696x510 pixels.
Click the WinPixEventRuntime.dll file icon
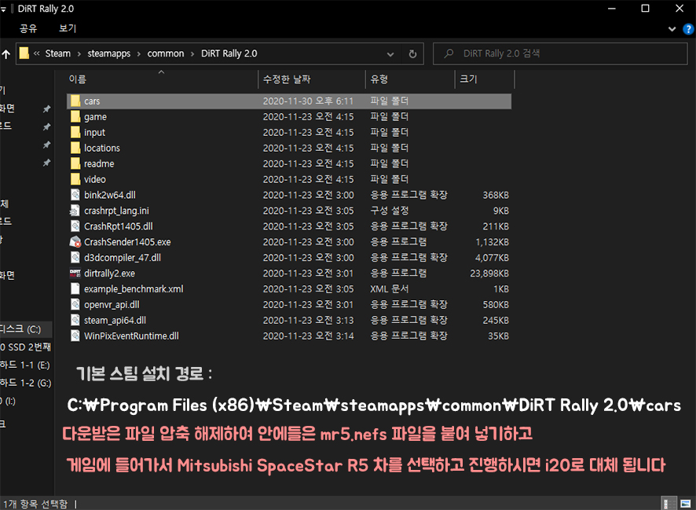point(75,336)
